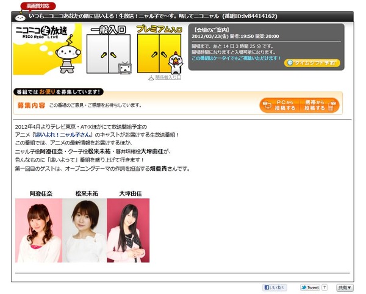Screen dimensions: 366x294
Task: Click the Tweet button
Action: point(310,287)
